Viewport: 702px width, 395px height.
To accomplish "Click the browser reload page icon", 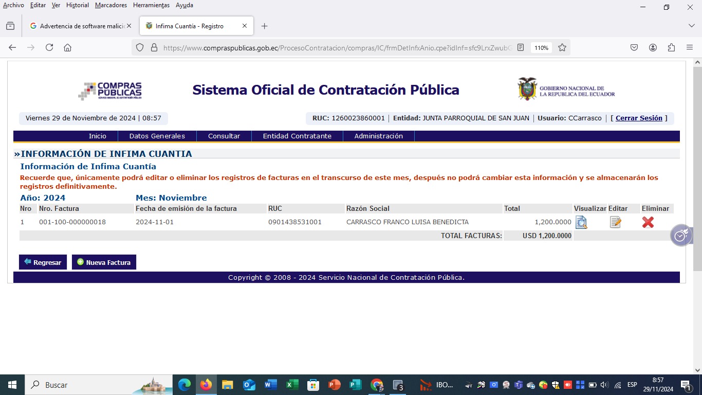I will (x=49, y=47).
